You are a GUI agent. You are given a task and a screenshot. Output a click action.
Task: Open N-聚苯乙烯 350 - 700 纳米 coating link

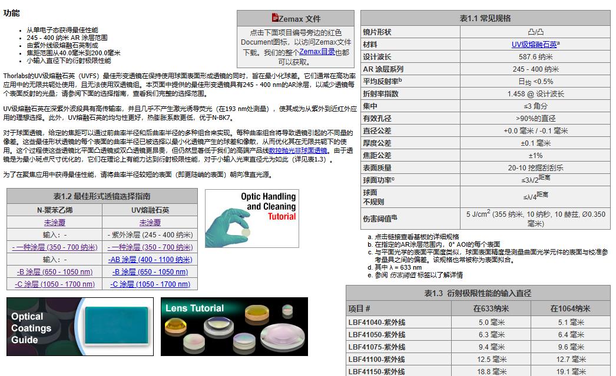[55, 247]
